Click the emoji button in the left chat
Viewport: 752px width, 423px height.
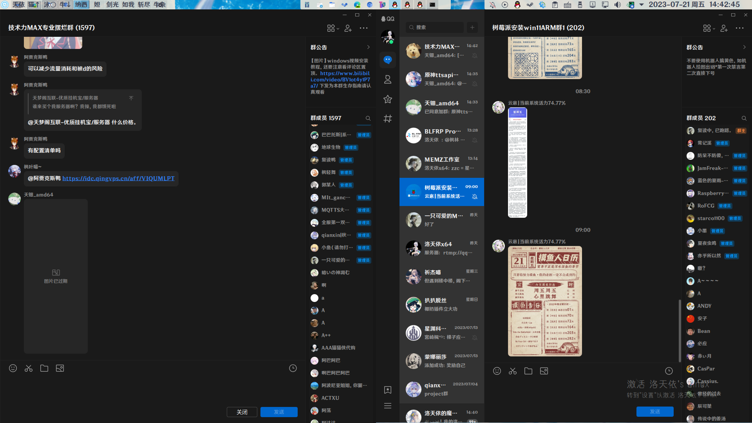point(13,368)
